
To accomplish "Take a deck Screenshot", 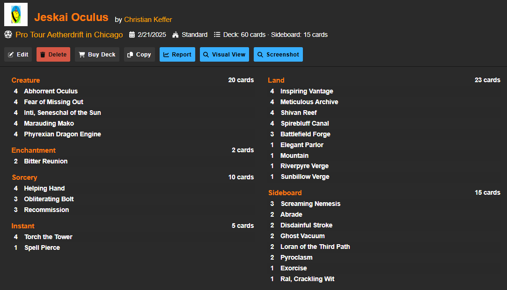I will 278,55.
